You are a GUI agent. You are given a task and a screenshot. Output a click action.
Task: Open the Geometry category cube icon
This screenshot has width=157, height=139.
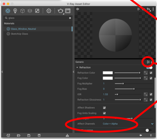22,11
